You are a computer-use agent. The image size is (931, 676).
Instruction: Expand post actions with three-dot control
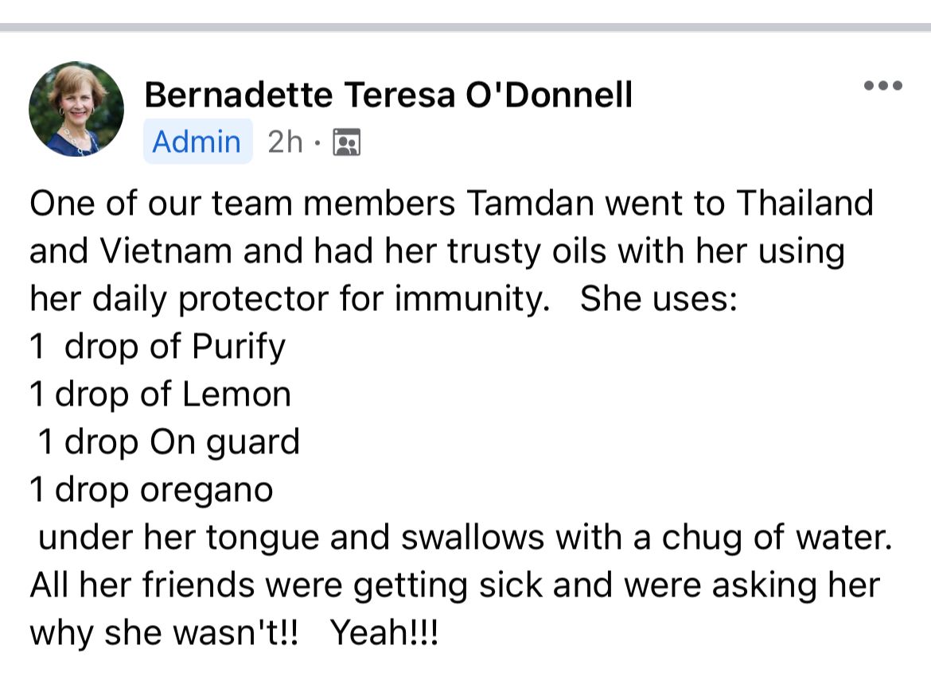point(883,85)
